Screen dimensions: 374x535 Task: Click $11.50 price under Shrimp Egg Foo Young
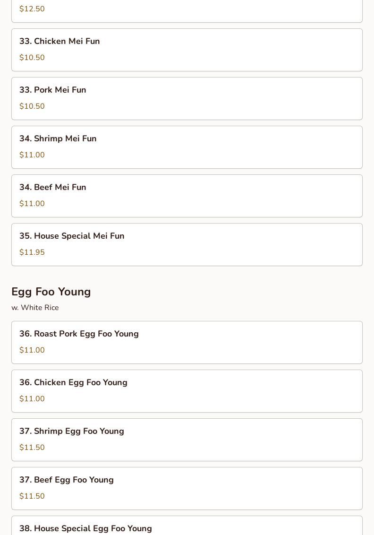click(x=32, y=448)
